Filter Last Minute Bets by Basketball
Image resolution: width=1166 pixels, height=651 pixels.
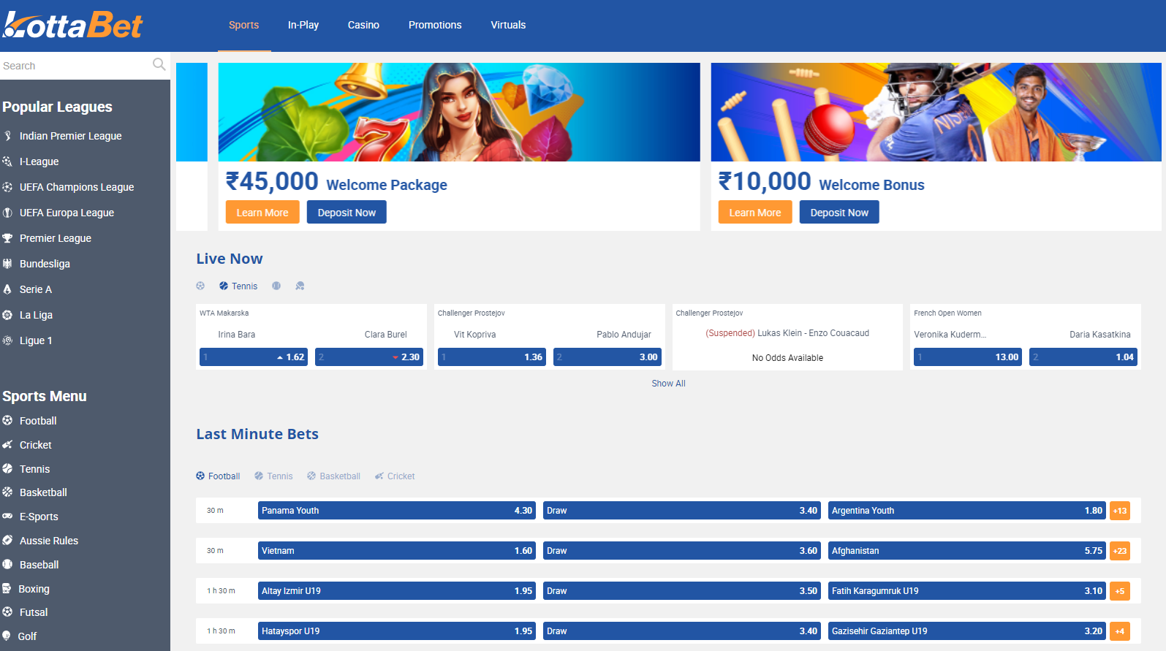coord(333,476)
